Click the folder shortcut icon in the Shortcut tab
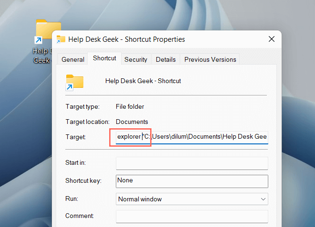This screenshot has width=315, height=227. (74, 83)
